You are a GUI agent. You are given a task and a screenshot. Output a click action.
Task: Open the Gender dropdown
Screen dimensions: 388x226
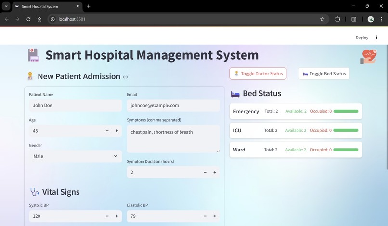pyautogui.click(x=75, y=156)
